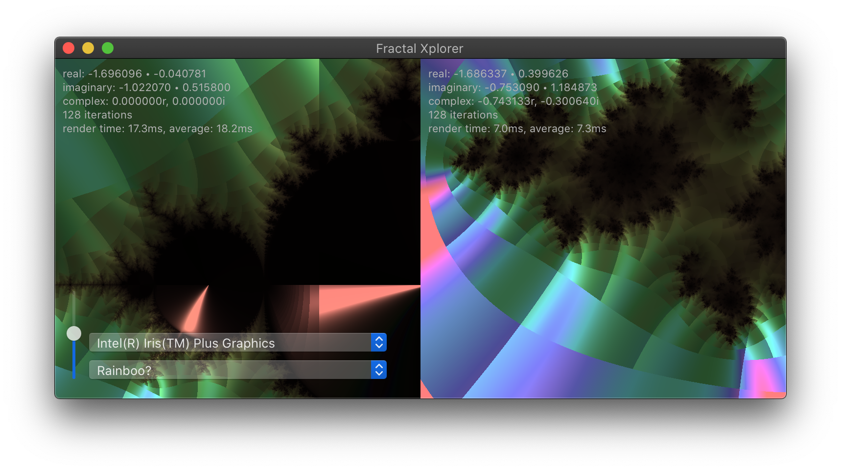Open the Rainboo? color scheme dropdown
Screen dimensions: 841x471
pyautogui.click(x=238, y=370)
